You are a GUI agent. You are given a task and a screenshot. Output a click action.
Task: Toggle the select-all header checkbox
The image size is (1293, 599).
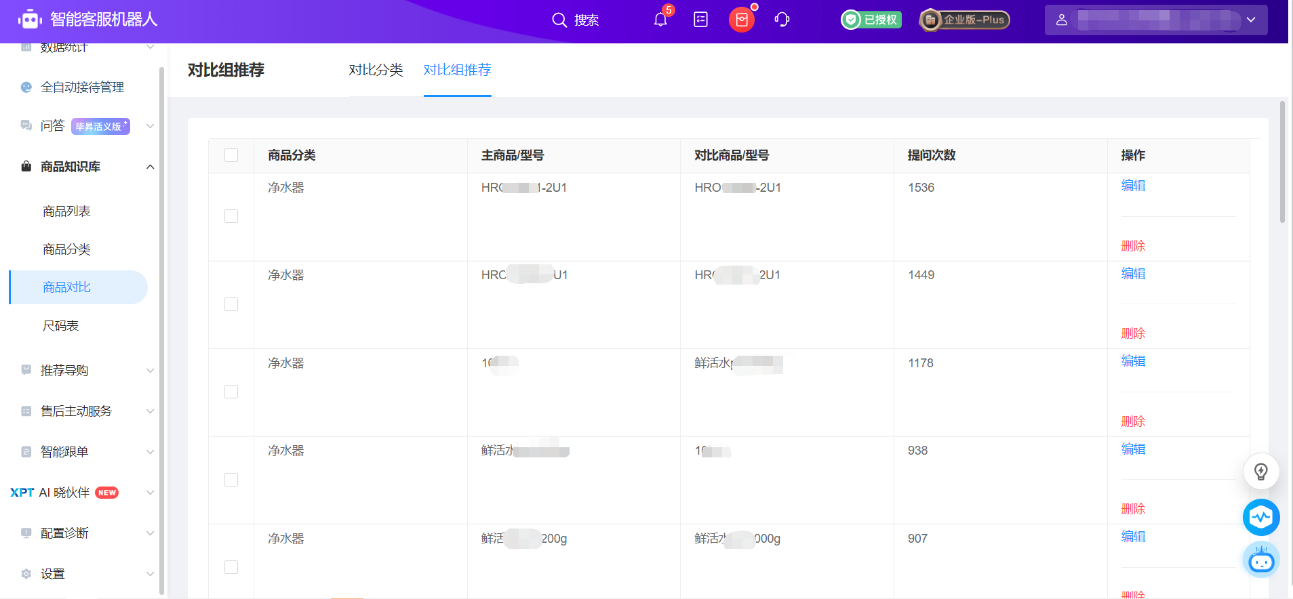(x=231, y=155)
